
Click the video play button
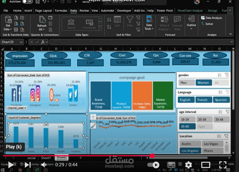pyautogui.click(x=11, y=165)
